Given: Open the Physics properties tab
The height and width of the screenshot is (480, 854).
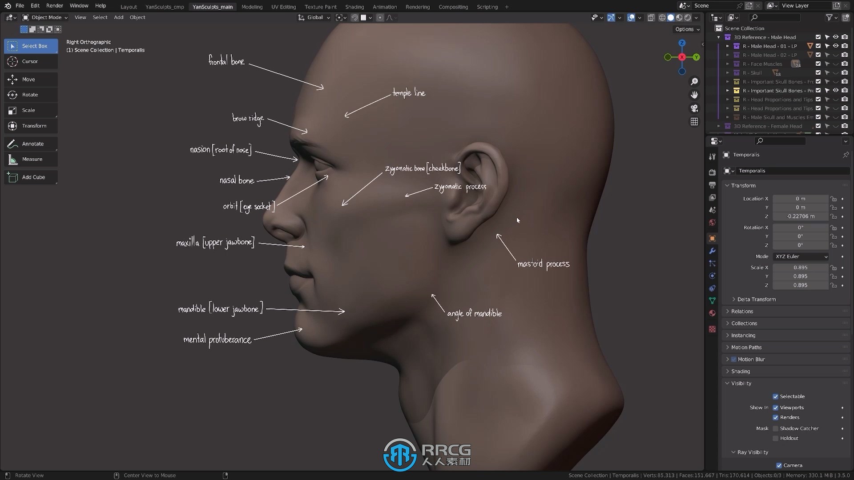Looking at the screenshot, I should 712,276.
